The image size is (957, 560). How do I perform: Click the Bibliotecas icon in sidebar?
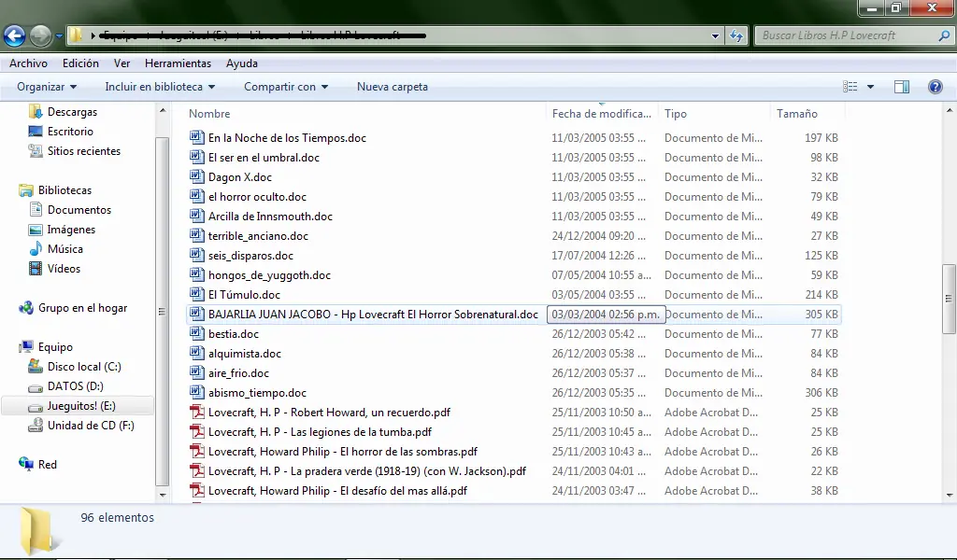25,190
